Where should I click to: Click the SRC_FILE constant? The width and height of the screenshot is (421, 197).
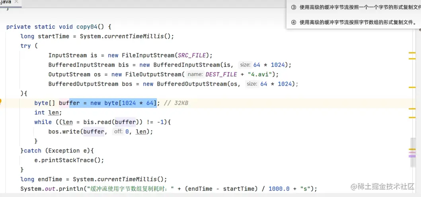pyautogui.click(x=192, y=55)
